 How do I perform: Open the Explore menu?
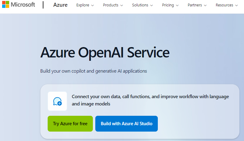[83, 5]
